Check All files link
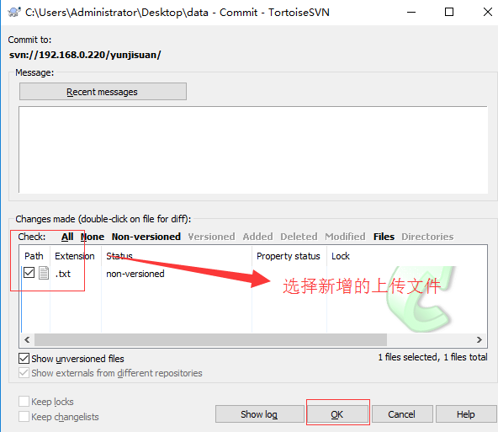The image size is (498, 432). [67, 237]
